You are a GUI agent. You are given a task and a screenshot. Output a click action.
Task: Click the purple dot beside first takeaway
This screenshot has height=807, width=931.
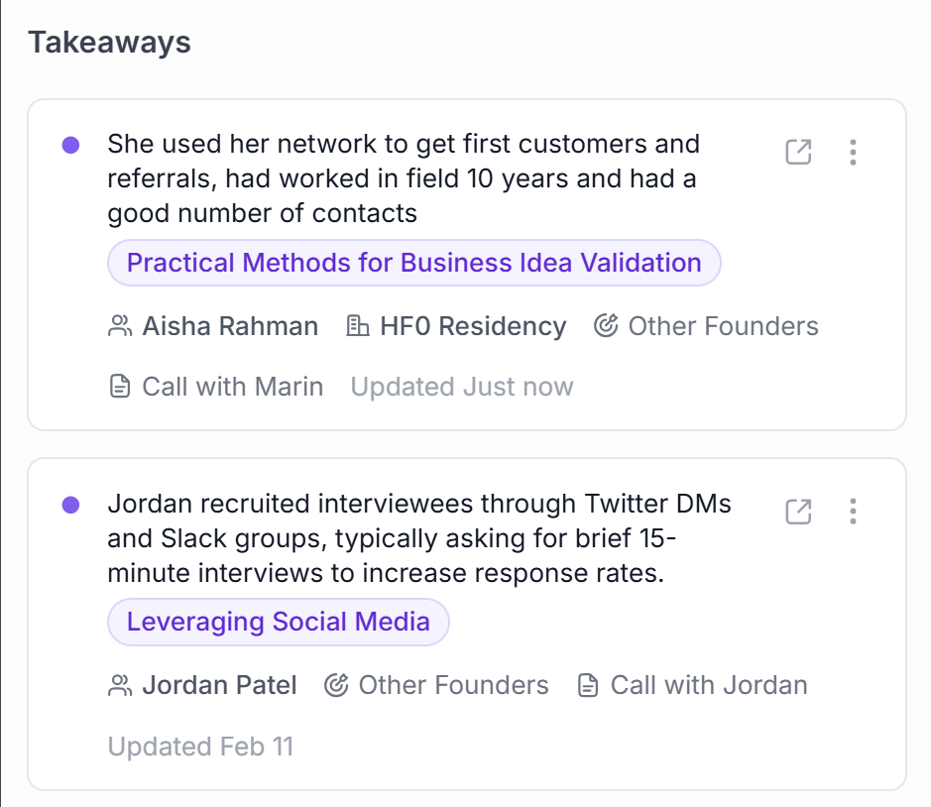(70, 145)
